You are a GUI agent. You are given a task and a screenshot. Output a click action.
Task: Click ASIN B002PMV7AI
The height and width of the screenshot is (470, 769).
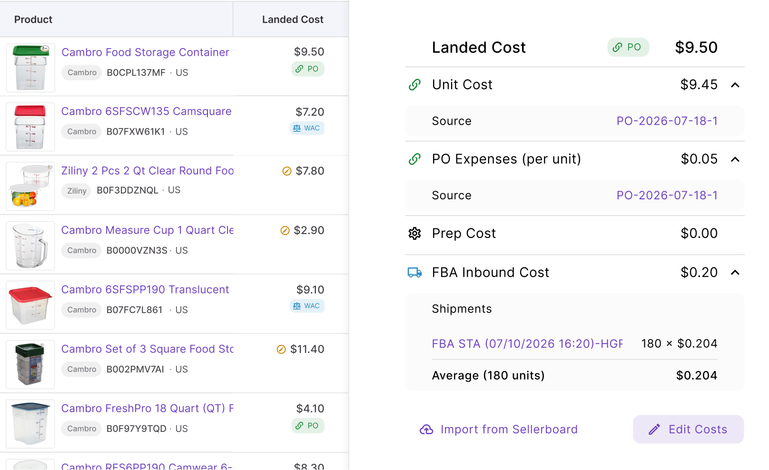pos(135,370)
